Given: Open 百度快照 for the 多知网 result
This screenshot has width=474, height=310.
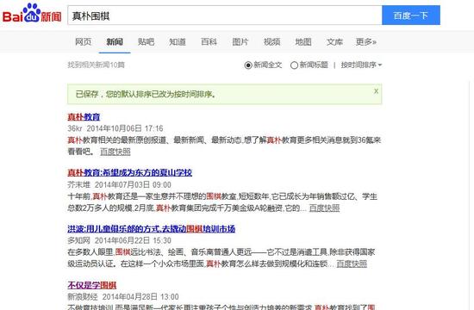Looking at the screenshot, I should pyautogui.click(x=352, y=263).
